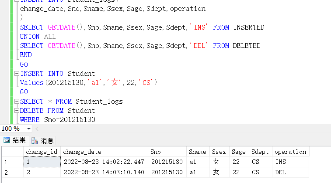Image resolution: width=331 pixels, height=183 pixels.
Task: Click change_id cell with value 1
Action: click(x=42, y=162)
